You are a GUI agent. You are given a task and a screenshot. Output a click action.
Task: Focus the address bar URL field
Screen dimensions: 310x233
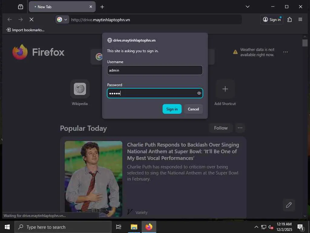point(155,20)
